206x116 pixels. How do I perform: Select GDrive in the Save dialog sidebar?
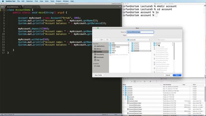98,49
